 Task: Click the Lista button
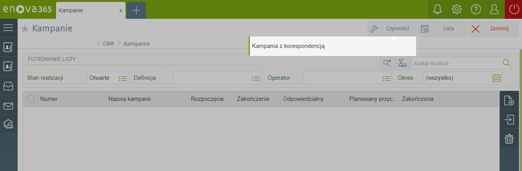coord(443,29)
